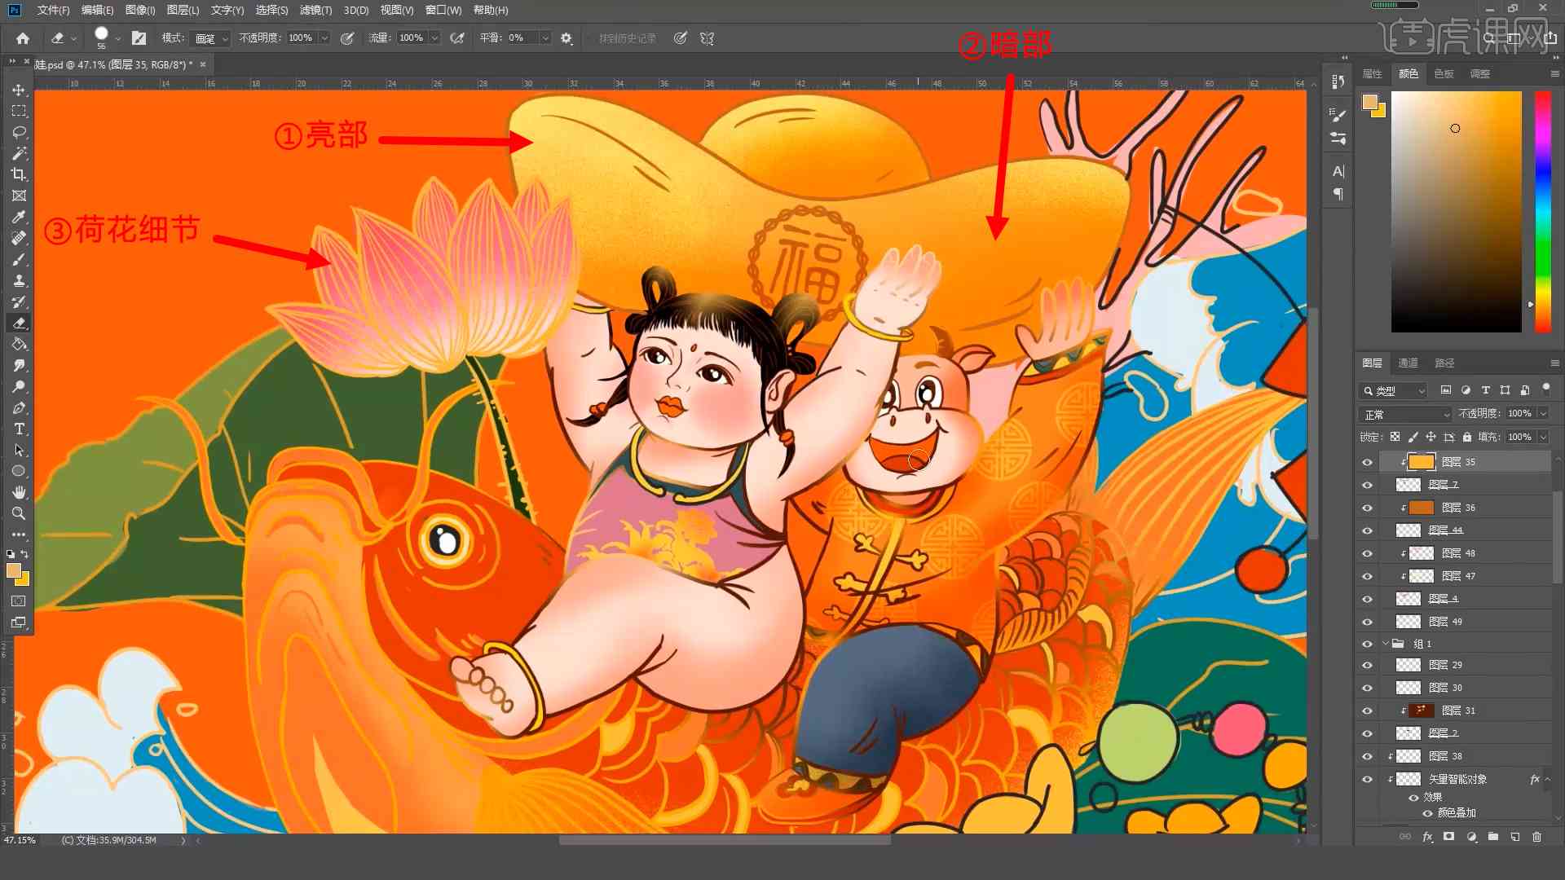Delete layer with trash icon
Screen dimensions: 1565x880
[1536, 837]
